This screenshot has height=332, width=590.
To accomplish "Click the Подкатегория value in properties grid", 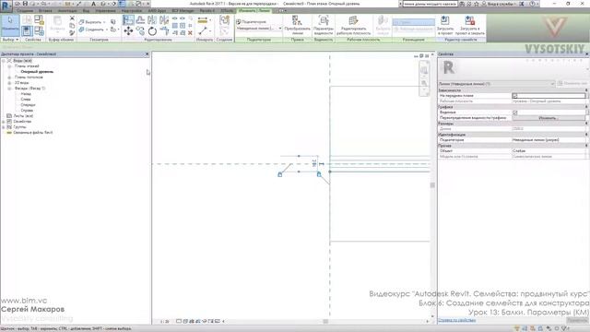I will (x=549, y=139).
